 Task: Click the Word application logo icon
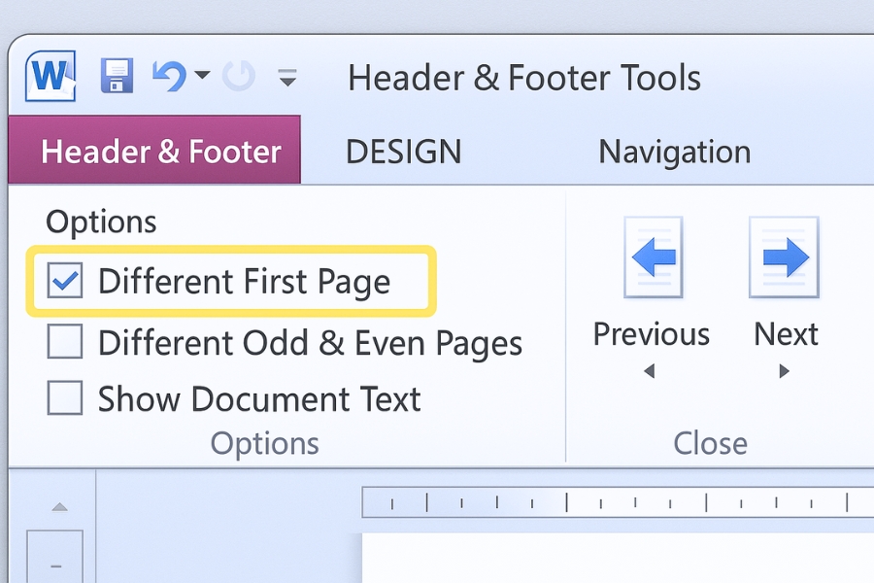pos(50,77)
